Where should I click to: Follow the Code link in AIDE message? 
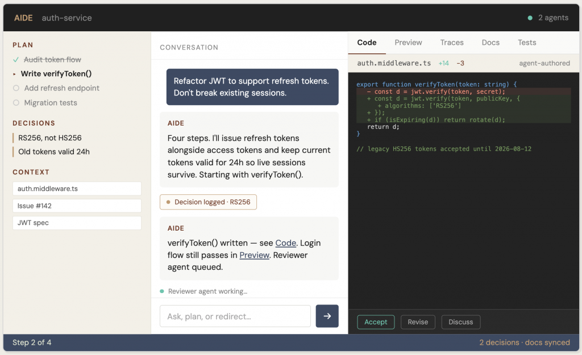(x=285, y=243)
